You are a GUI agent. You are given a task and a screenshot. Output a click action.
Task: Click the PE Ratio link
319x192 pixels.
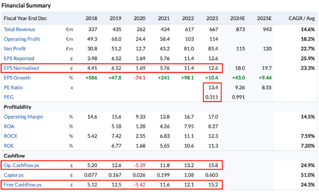[13, 87]
